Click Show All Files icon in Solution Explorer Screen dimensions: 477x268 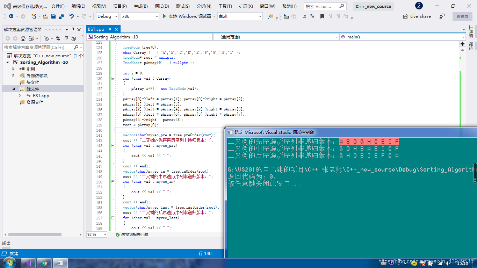pyautogui.click(x=73, y=38)
